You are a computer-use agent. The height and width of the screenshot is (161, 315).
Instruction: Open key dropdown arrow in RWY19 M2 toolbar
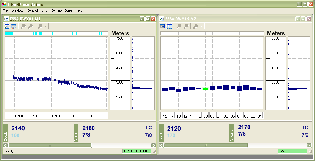tap(201, 26)
